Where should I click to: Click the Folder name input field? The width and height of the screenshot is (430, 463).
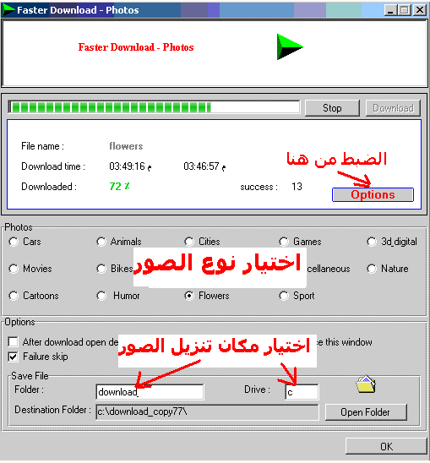[x=150, y=392]
